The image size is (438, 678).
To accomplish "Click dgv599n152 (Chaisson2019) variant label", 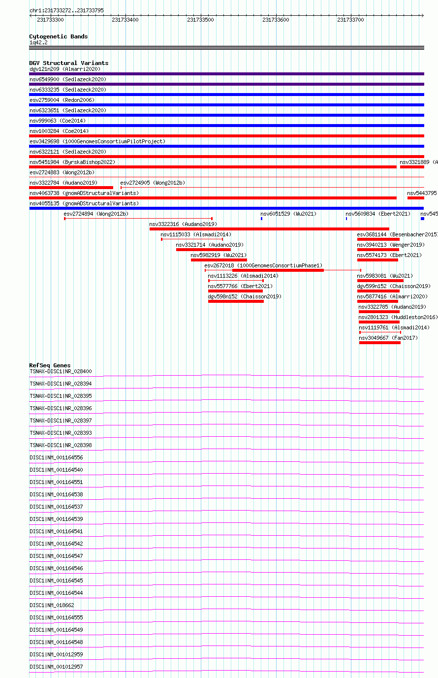I will pyautogui.click(x=394, y=286).
